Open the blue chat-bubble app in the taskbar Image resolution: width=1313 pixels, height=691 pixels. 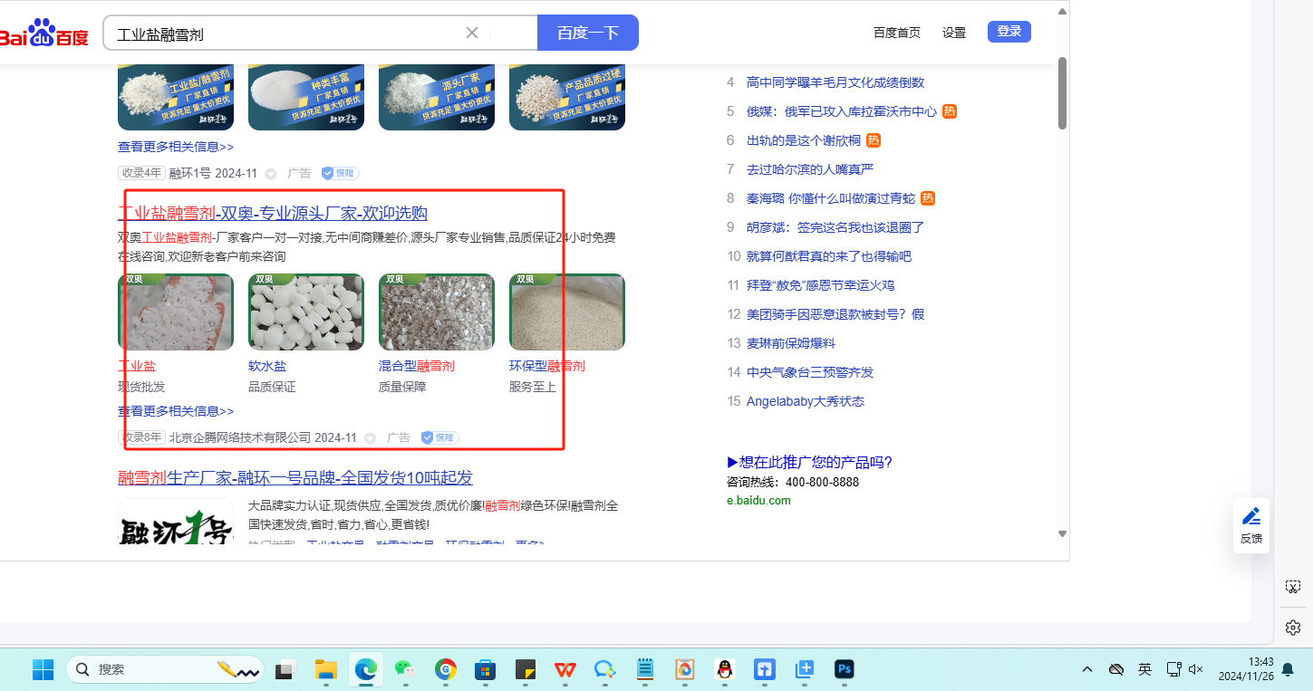click(x=604, y=669)
